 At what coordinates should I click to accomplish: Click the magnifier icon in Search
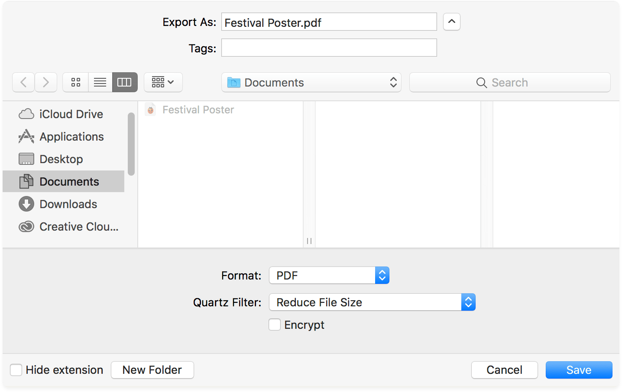click(x=482, y=83)
